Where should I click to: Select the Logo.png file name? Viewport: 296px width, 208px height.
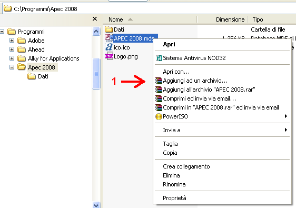coord(126,57)
